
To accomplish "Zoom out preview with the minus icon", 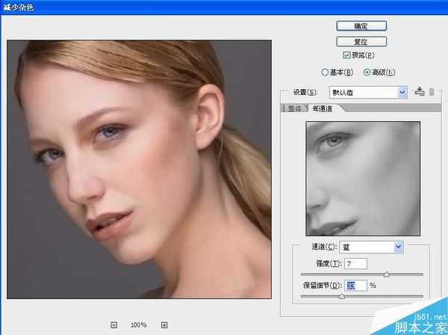I will 114,325.
